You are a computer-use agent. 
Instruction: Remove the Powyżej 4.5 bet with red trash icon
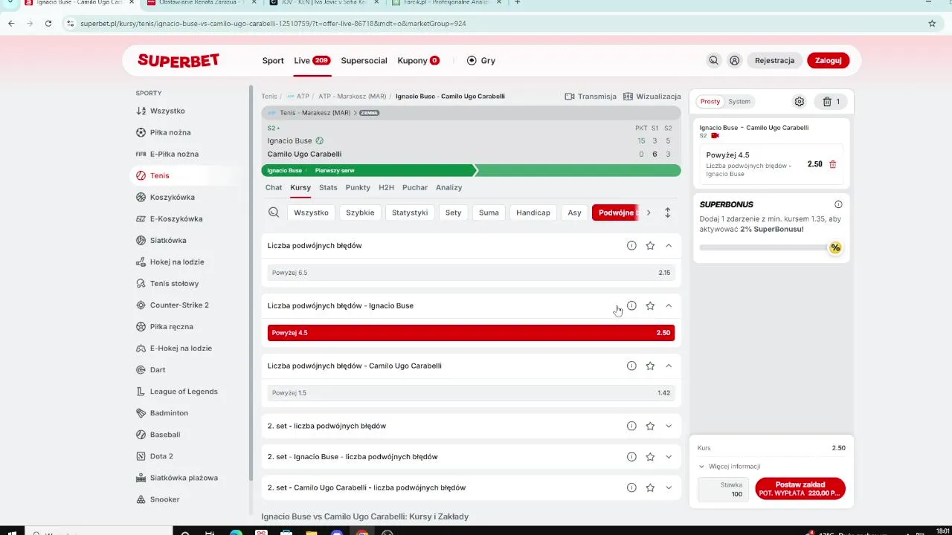(x=833, y=164)
